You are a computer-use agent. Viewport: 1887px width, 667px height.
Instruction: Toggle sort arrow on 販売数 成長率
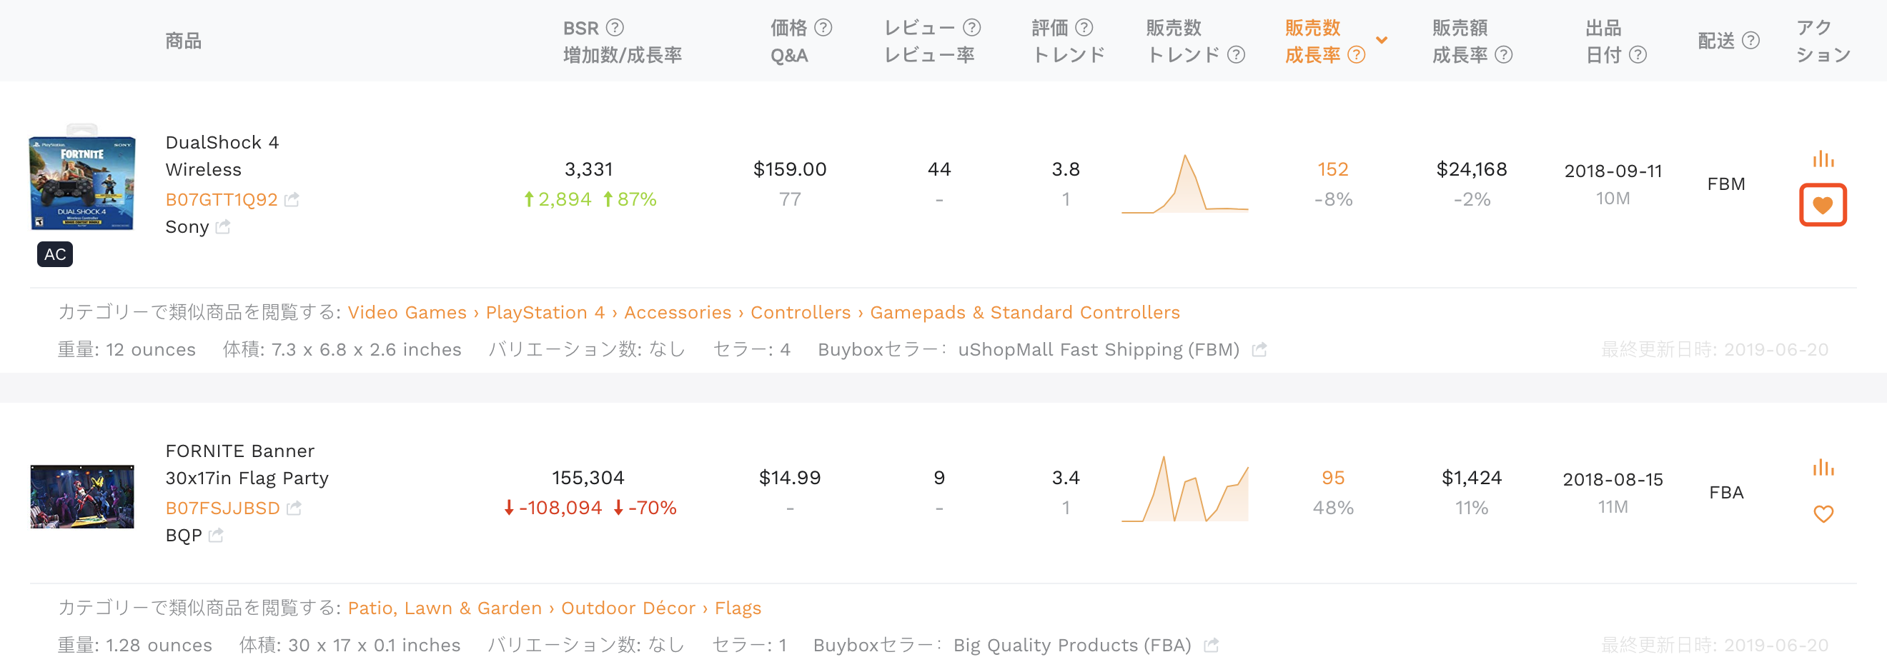[1382, 40]
